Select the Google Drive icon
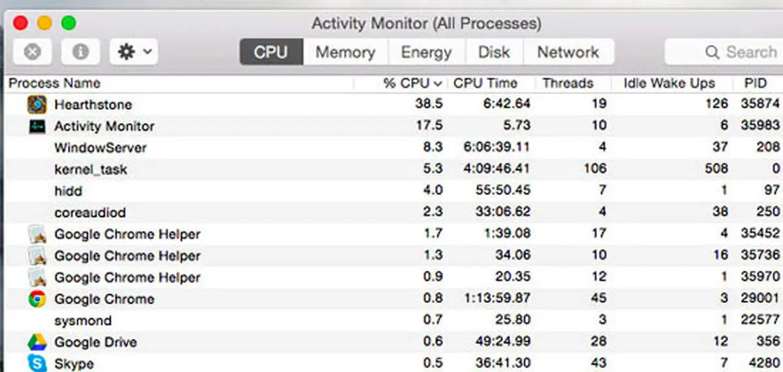 tap(37, 342)
